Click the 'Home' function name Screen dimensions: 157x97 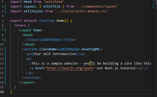point(60,21)
